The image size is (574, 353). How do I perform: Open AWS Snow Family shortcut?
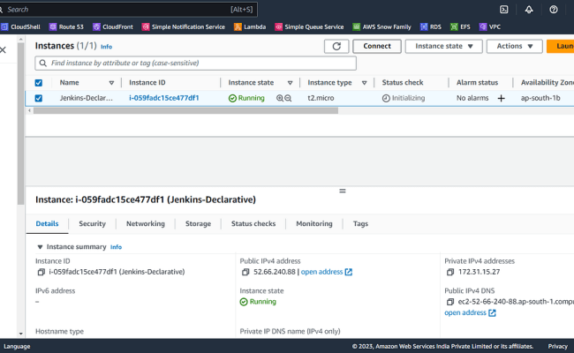pos(381,26)
